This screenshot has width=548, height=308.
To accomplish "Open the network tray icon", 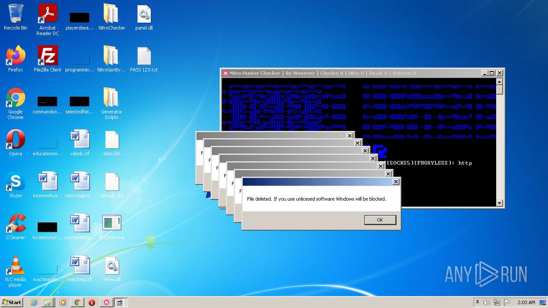I will [x=497, y=302].
